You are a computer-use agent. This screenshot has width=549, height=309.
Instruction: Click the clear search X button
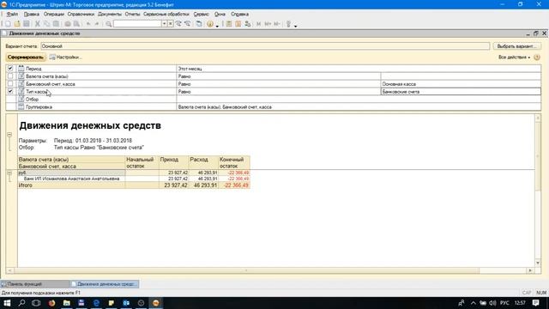tap(171, 24)
